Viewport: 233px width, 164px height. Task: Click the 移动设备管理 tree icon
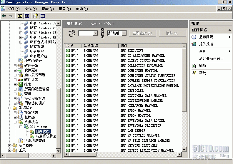point(20,98)
